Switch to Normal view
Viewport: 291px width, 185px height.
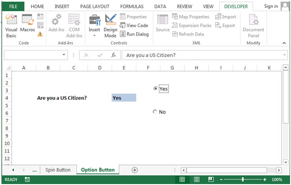click(x=182, y=179)
